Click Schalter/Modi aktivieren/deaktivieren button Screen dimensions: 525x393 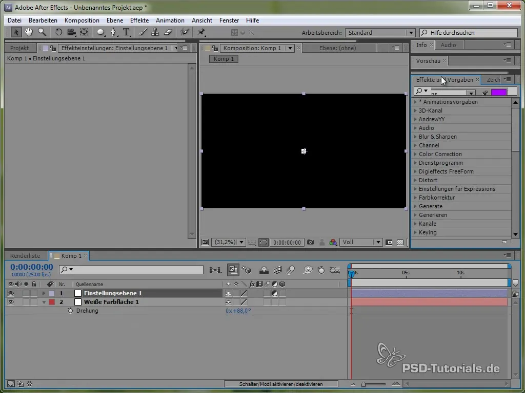[281, 384]
